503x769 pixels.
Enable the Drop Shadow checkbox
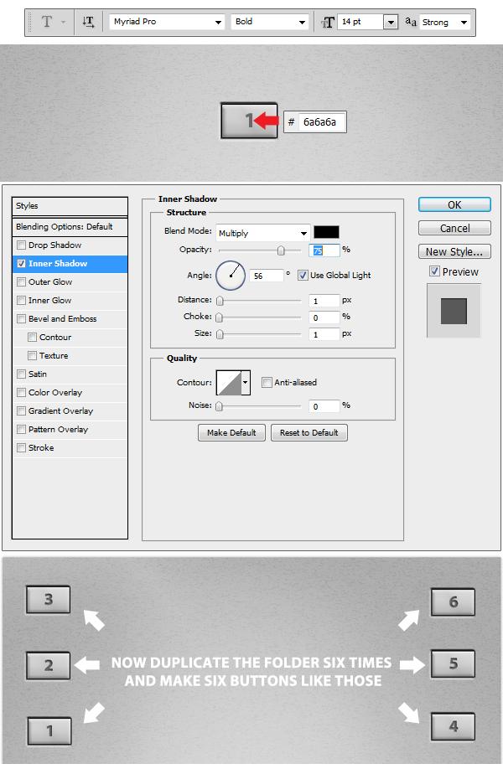tap(22, 245)
